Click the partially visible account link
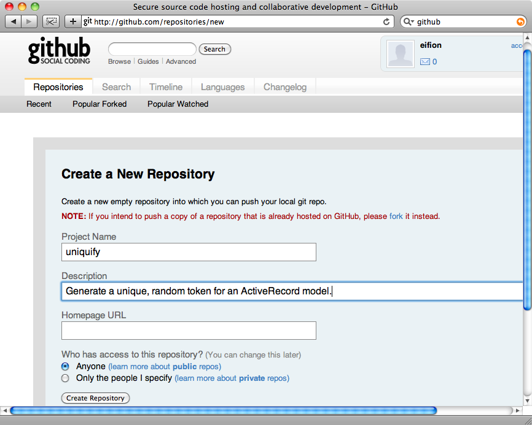Screen dimensions: 532x425 517,45
